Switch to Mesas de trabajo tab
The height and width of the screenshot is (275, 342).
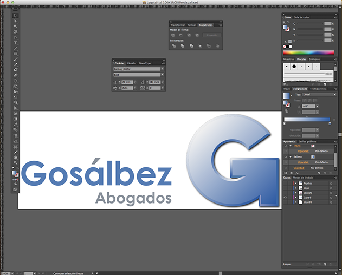point(303,178)
